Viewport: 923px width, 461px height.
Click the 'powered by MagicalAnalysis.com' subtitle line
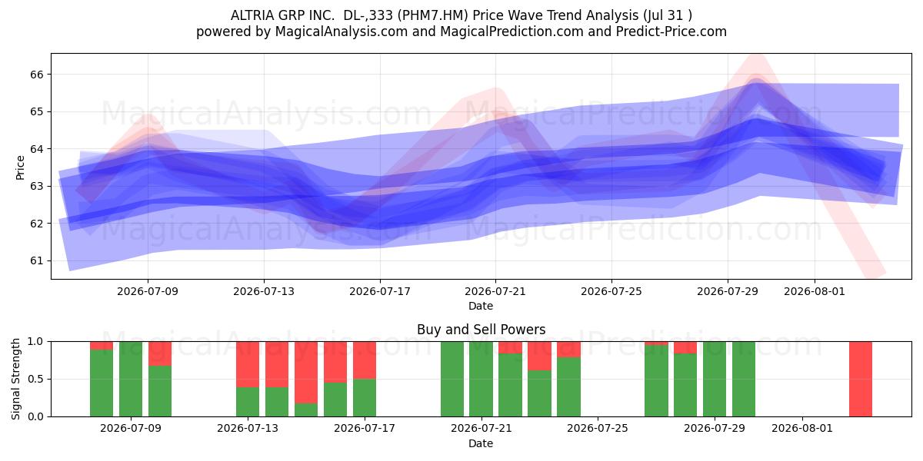coord(461,32)
